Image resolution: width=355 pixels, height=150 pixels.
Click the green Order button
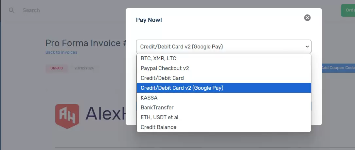click(348, 10)
